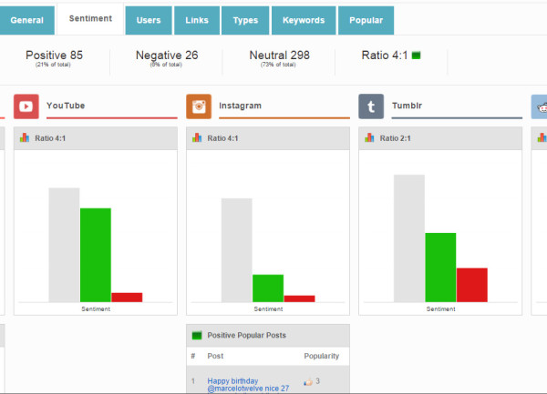Click the bar chart icon in Instagram ratio header

197,137
